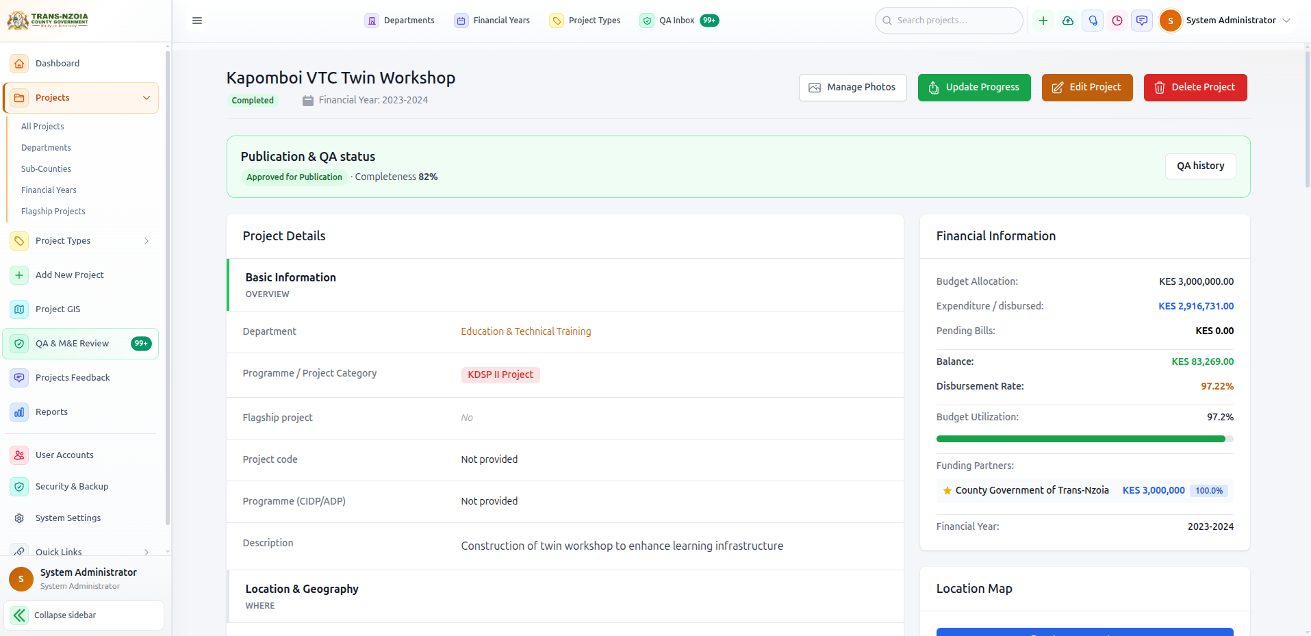Click the Basic Information section header

[x=565, y=285]
